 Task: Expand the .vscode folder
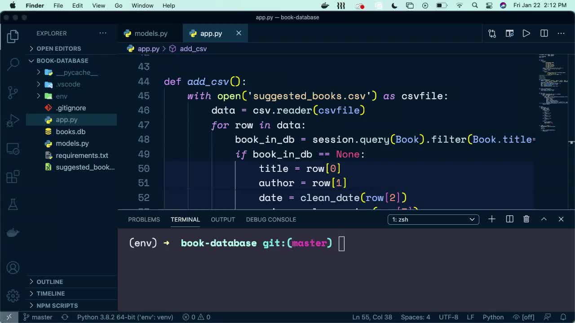[x=68, y=84]
